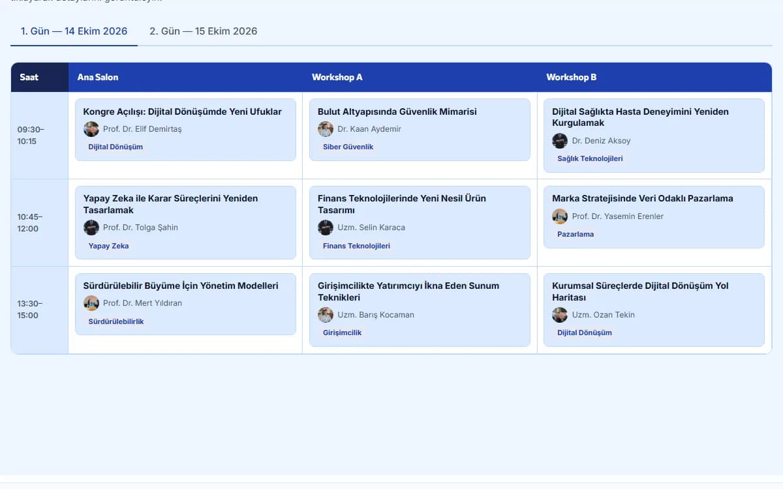Screen dimensions: 783x489
Task: Open Sürdürülebilir Büyüme İçin Yönetim Modelleri session
Action: (185, 304)
